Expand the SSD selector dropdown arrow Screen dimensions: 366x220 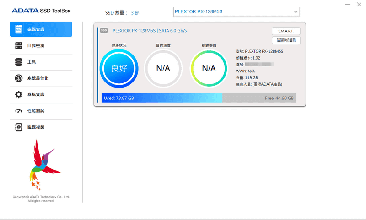296,11
